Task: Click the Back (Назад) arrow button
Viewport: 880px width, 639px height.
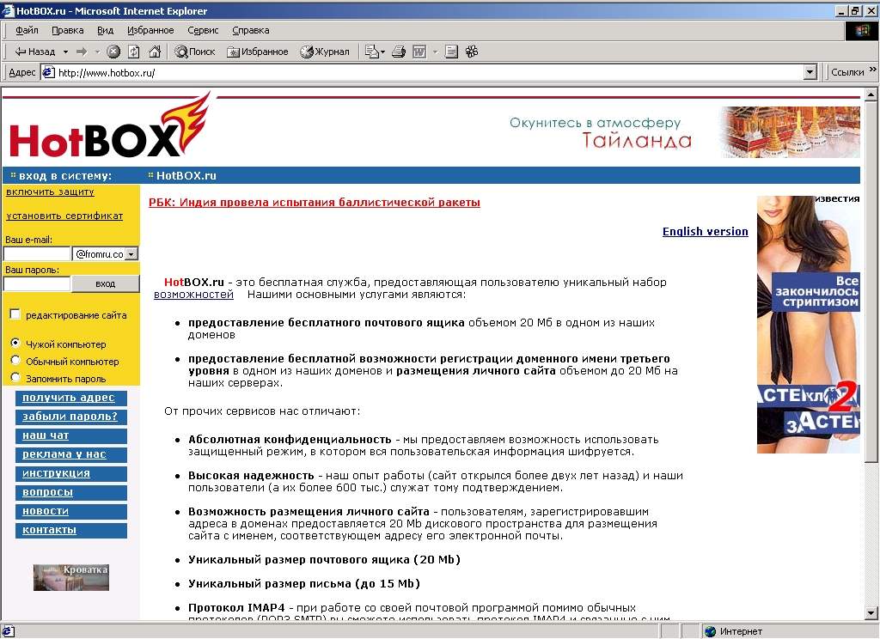Action: pyautogui.click(x=34, y=52)
